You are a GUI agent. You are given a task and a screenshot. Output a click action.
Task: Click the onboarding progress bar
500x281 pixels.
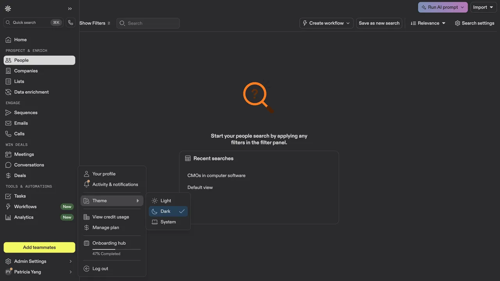(x=116, y=249)
